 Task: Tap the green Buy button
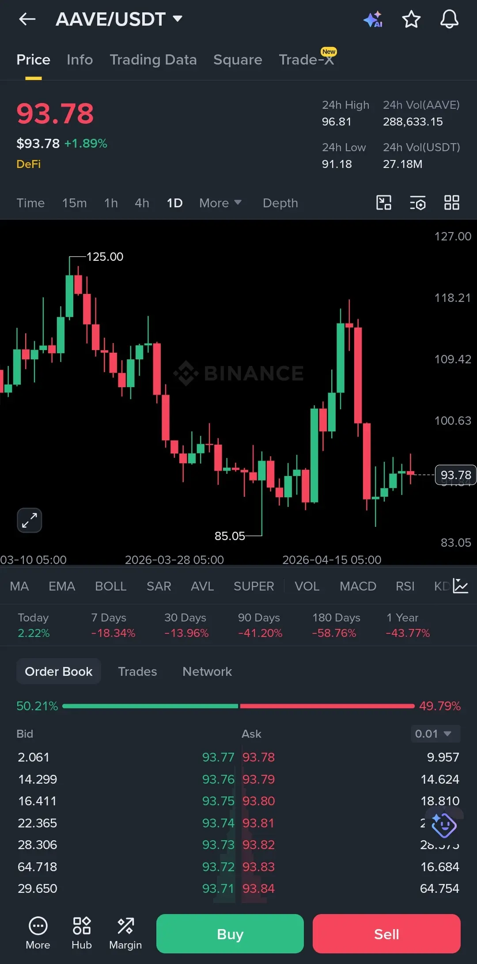tap(230, 934)
